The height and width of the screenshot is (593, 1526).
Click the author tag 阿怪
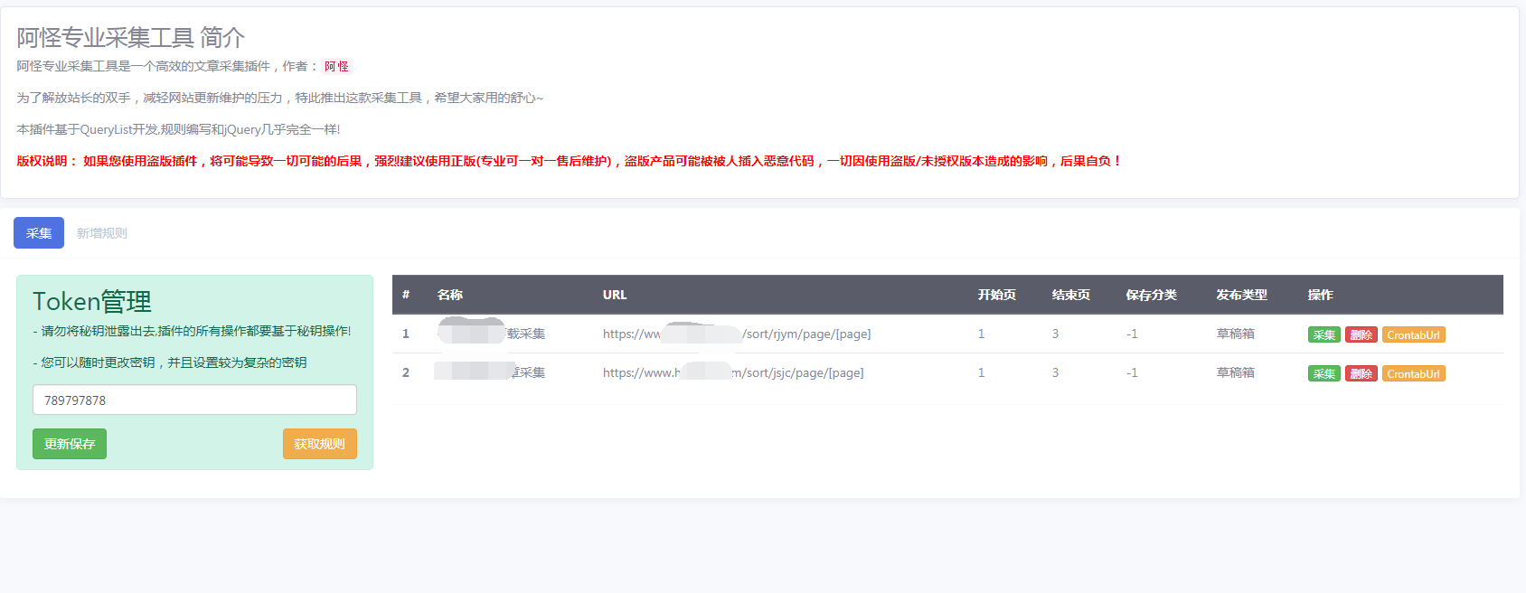coord(336,66)
